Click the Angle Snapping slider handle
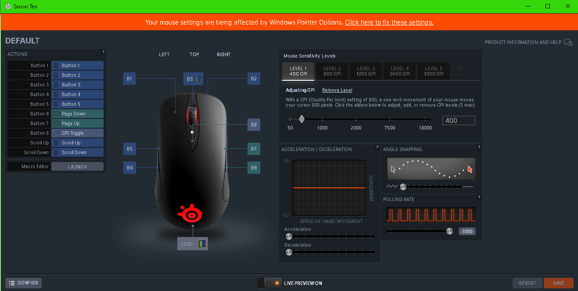 403,187
